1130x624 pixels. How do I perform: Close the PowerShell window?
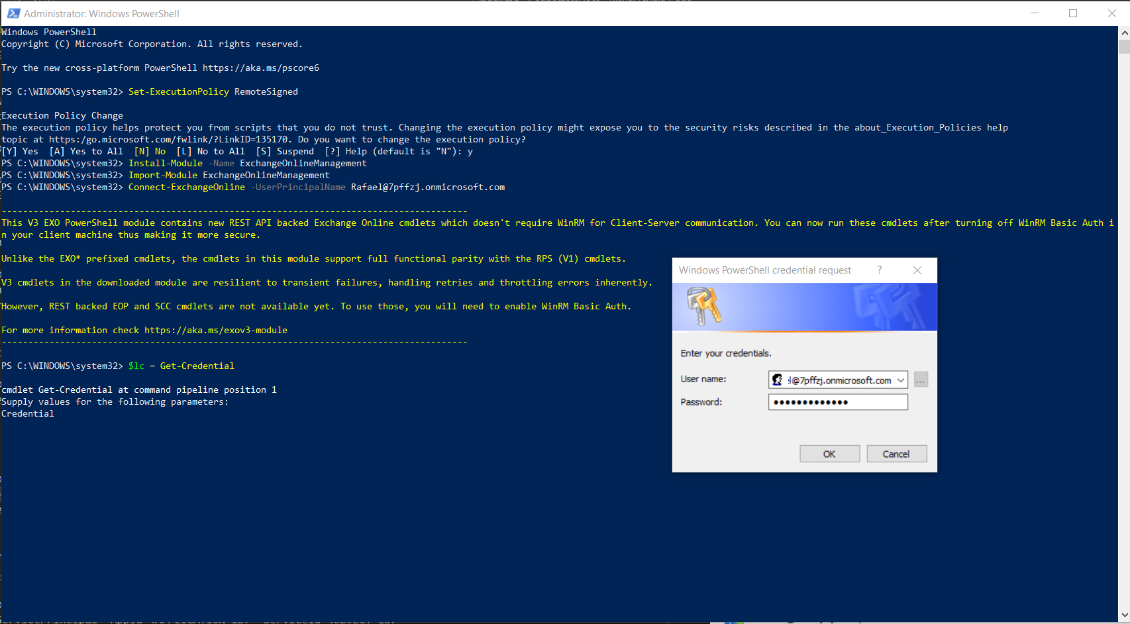tap(1111, 13)
